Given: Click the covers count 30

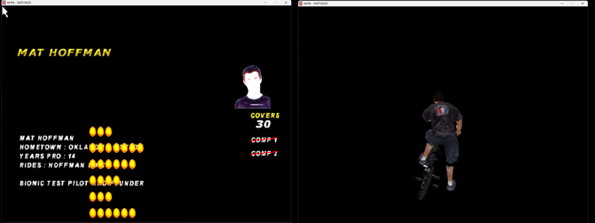Looking at the screenshot, I should pos(263,124).
